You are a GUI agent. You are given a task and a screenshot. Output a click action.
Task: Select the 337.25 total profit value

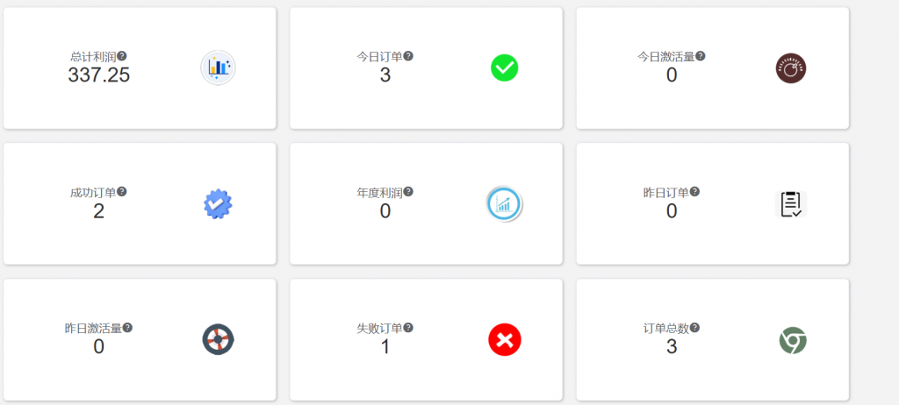pyautogui.click(x=98, y=75)
